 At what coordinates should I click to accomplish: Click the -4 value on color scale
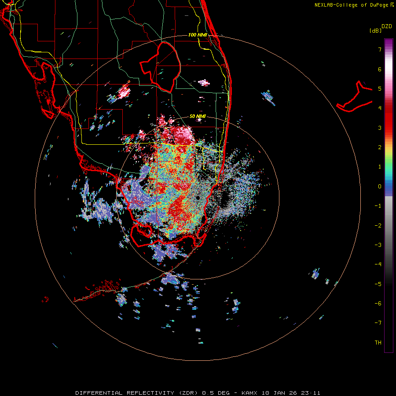(378, 264)
